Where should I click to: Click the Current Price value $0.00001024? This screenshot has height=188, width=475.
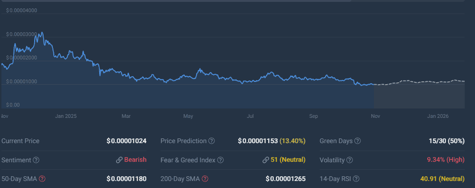[126, 141]
